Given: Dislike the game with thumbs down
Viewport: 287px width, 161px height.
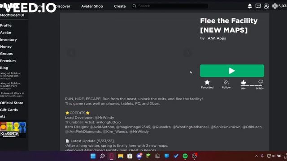Looking at the screenshot, I should click(x=261, y=82).
